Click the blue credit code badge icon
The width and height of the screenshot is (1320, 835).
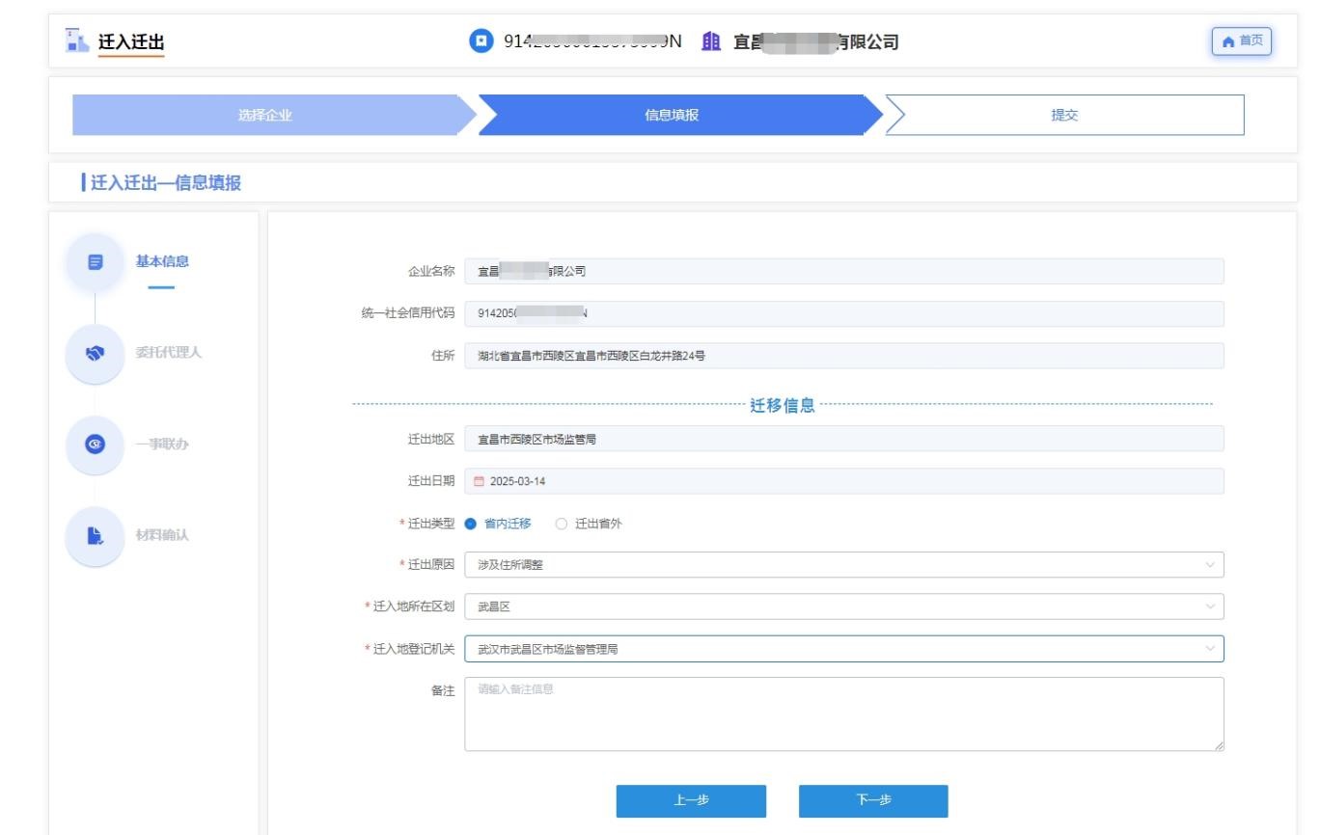pyautogui.click(x=479, y=40)
